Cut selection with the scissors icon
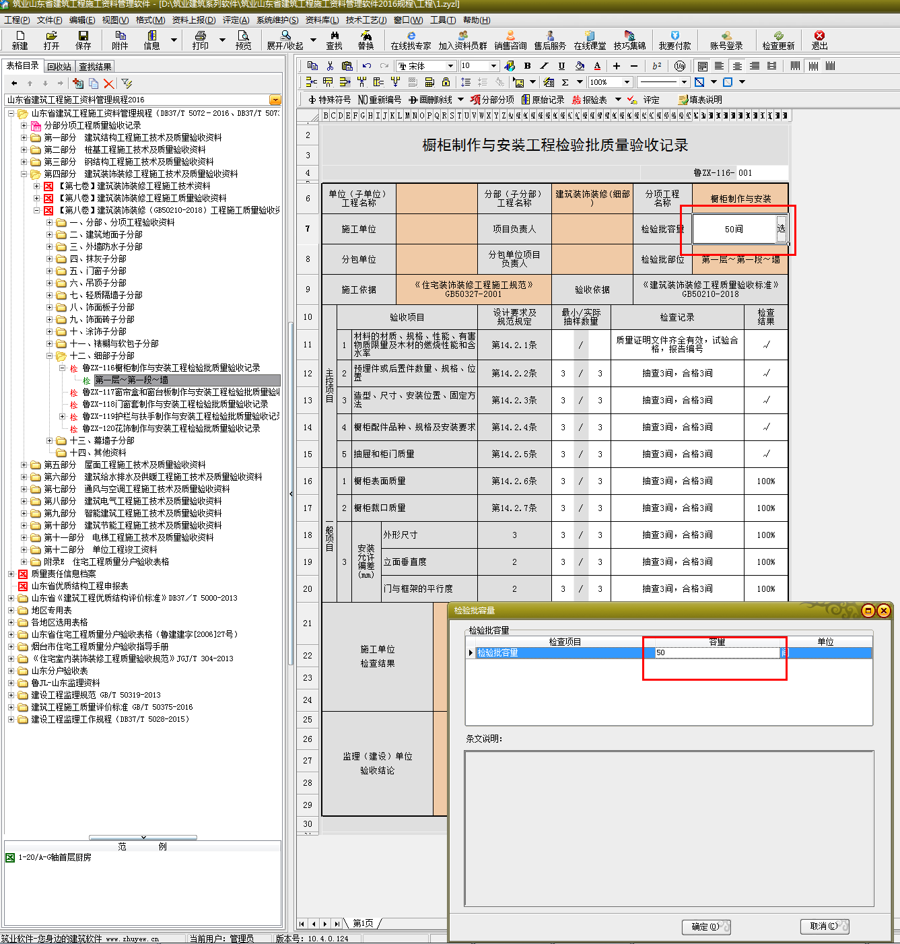The image size is (900, 944). click(330, 65)
